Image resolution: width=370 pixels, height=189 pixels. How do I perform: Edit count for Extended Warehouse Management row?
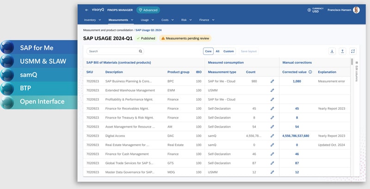[272, 90]
